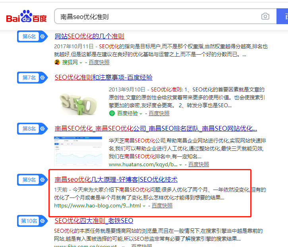The image size is (288, 247).
Task: Click the 第10名 rank badge
Action: [32, 221]
